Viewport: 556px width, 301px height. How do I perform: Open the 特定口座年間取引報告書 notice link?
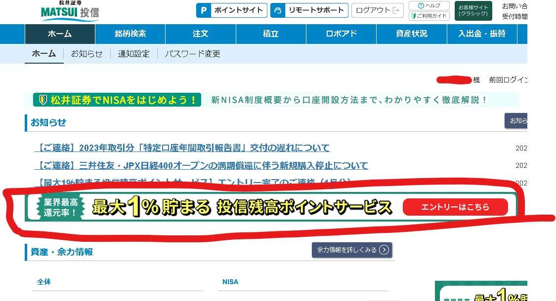(182, 148)
